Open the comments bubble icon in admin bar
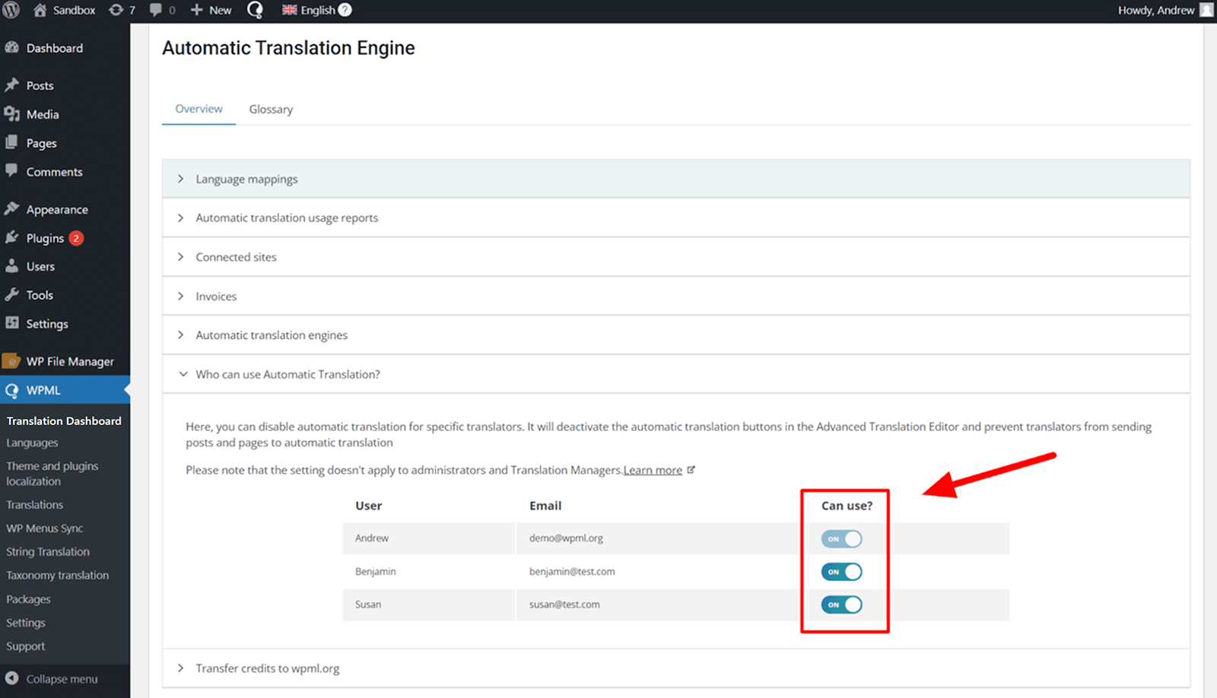This screenshot has height=698, width=1217. point(156,10)
